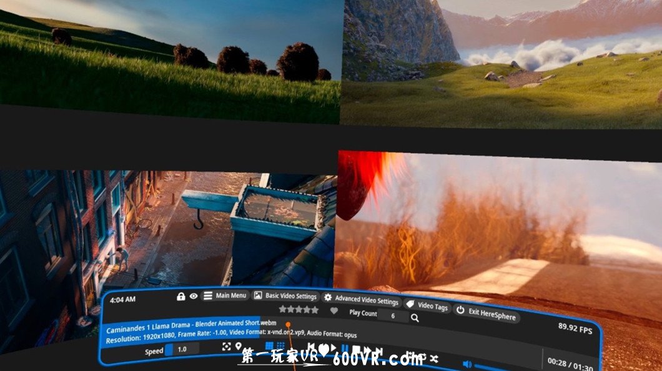Open Basic Video Settings

click(x=285, y=296)
